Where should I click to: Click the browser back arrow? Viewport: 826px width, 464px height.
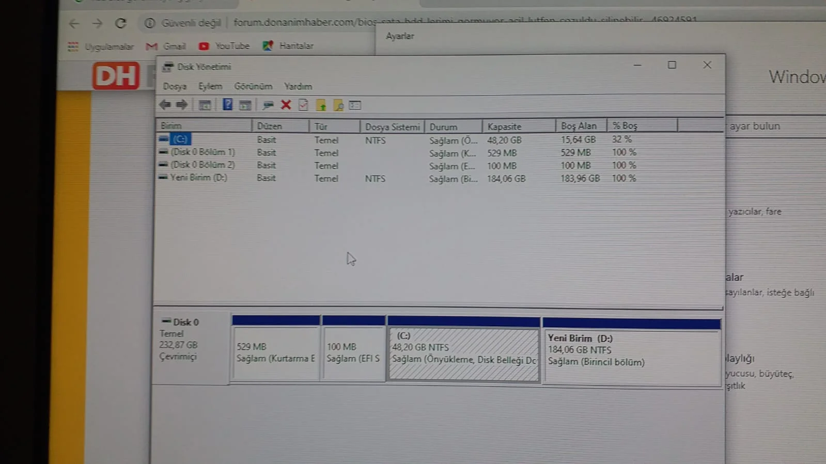pos(74,24)
